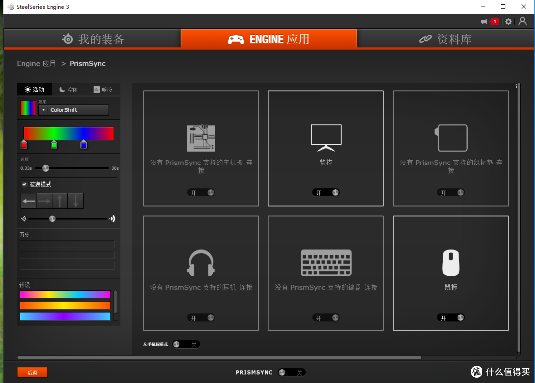This screenshot has width=535, height=383.
Task: Toggle the 监控 monitor switch
Action: coord(326,193)
